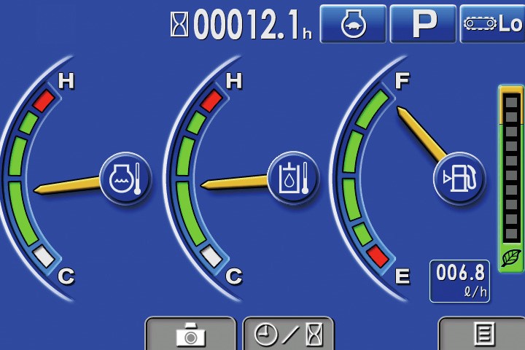Toggle travel speed Lo setting

pos(493,24)
